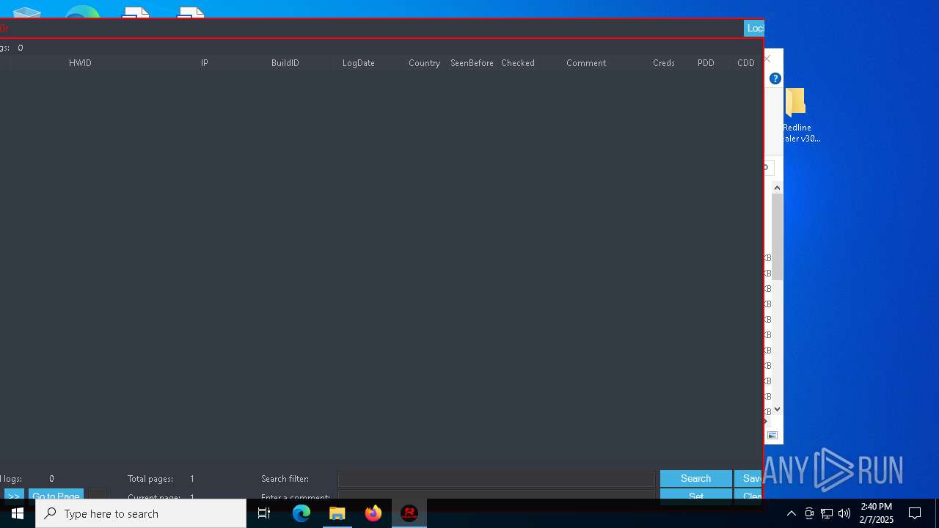
Task: Show hidden system tray icons
Action: 792,513
